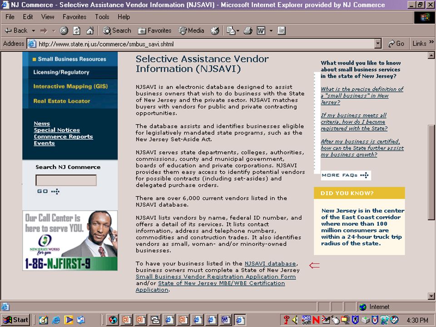
Task: Open the Start menu
Action: coord(16,320)
